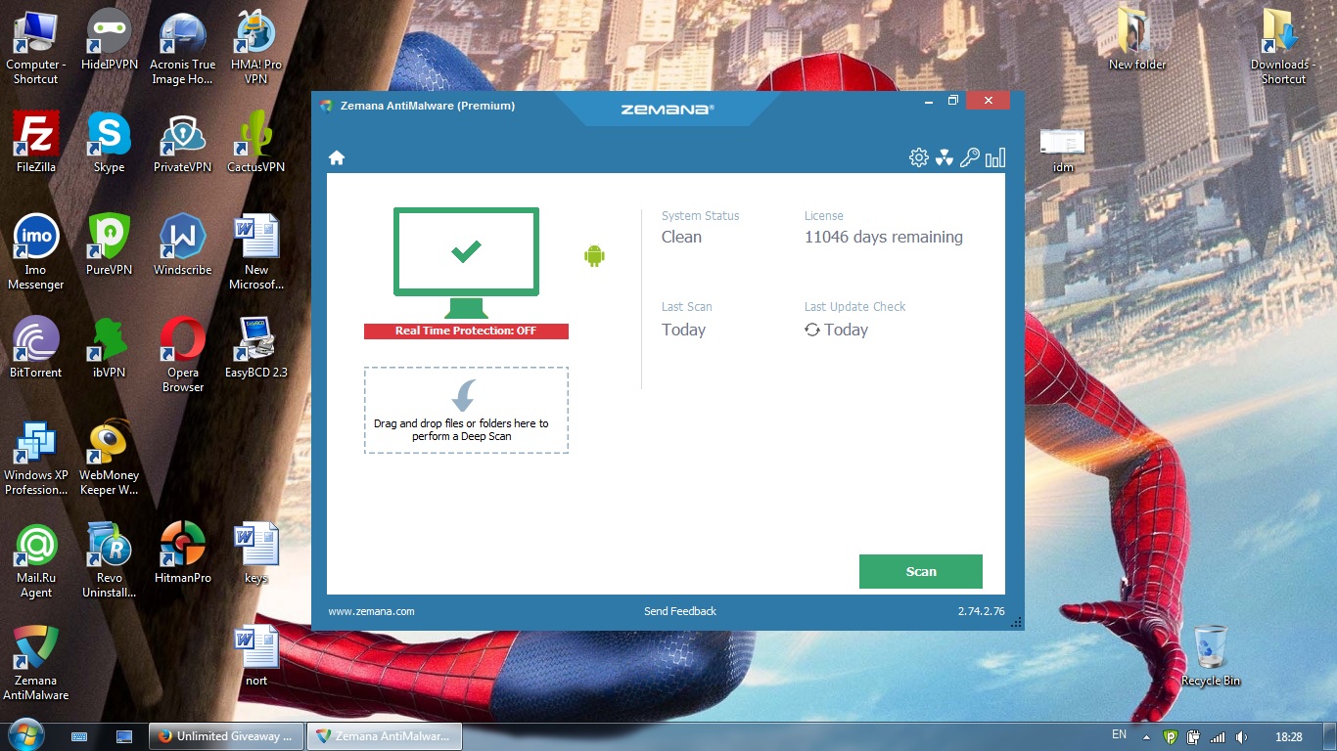This screenshot has height=751, width=1337.
Task: Open the volume speaker tray icon
Action: [1242, 736]
